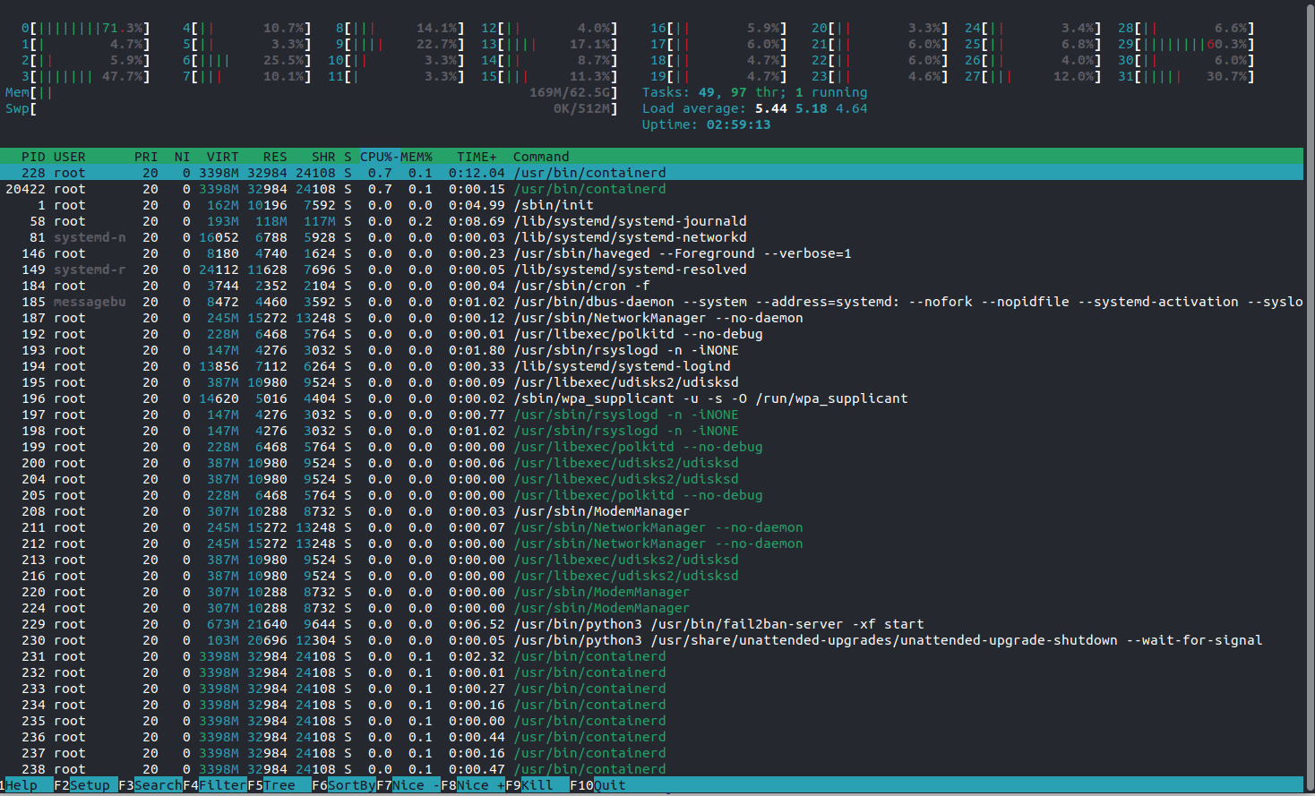
Task: Sort by the VIRT column header
Action: 223,157
